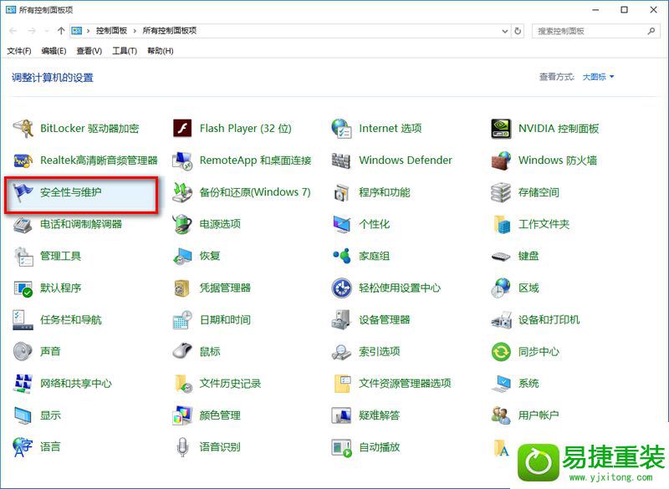Open the 设备和打印机 icon
The width and height of the screenshot is (669, 489).
point(501,320)
